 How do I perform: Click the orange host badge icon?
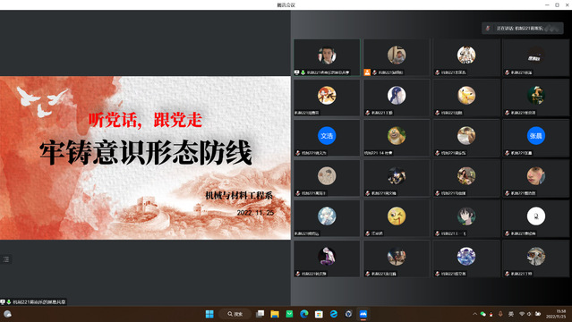coord(367,72)
